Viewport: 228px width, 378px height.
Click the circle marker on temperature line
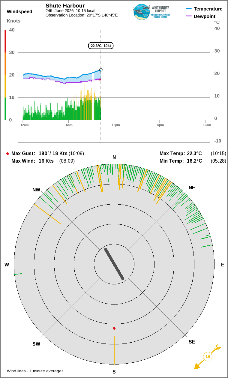pos(101,70)
